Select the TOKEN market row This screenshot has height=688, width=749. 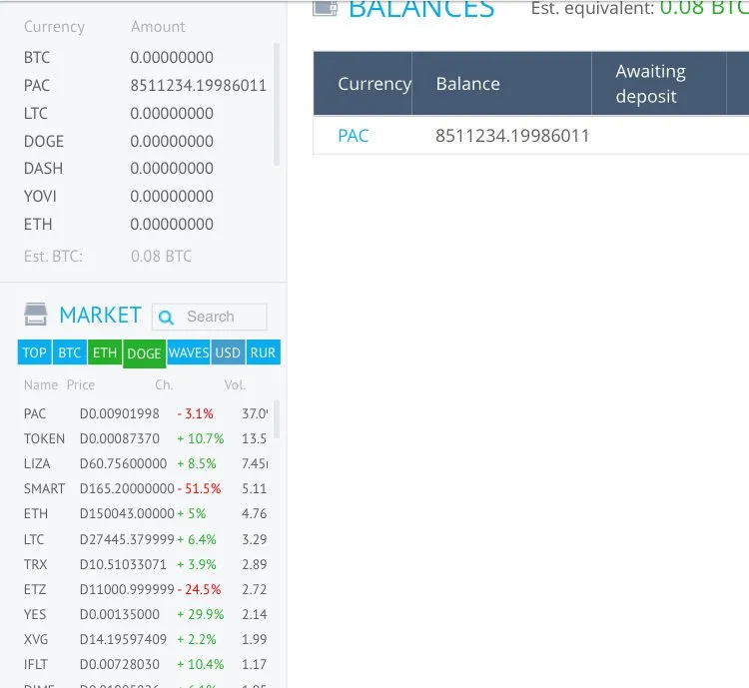click(146, 438)
